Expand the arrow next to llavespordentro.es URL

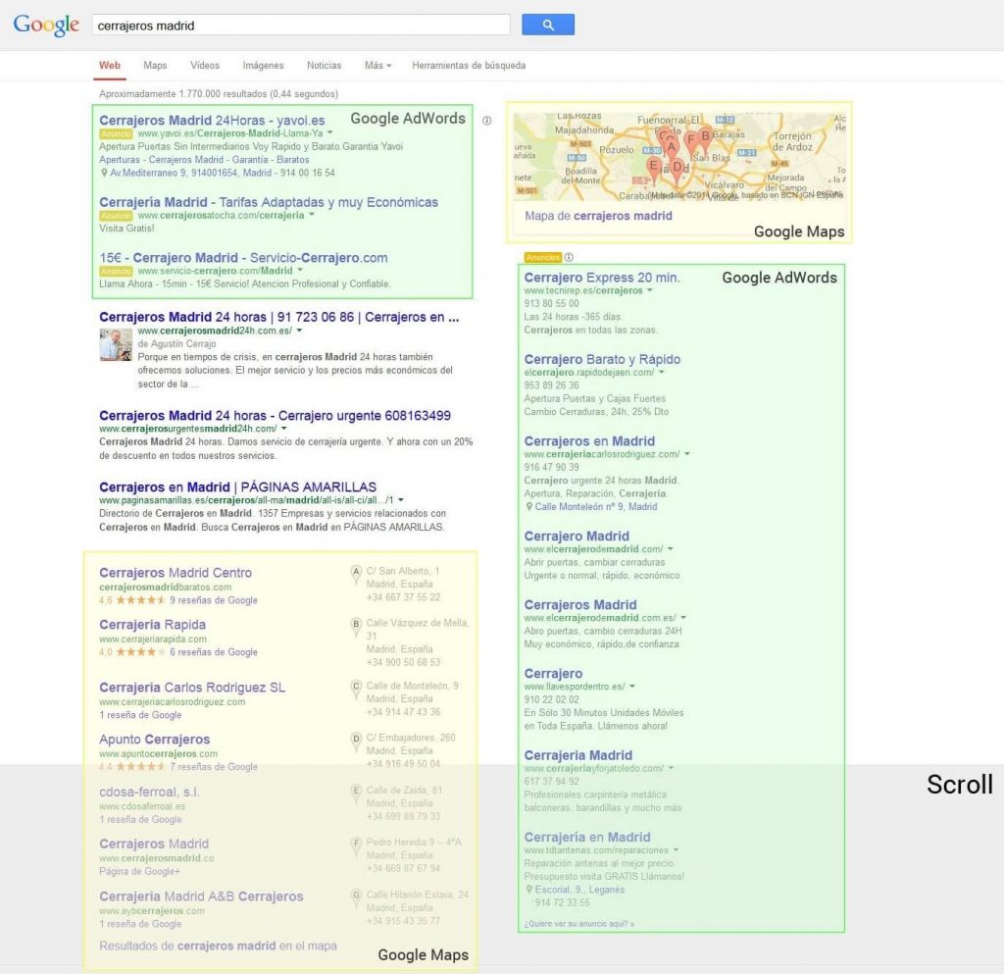(632, 686)
